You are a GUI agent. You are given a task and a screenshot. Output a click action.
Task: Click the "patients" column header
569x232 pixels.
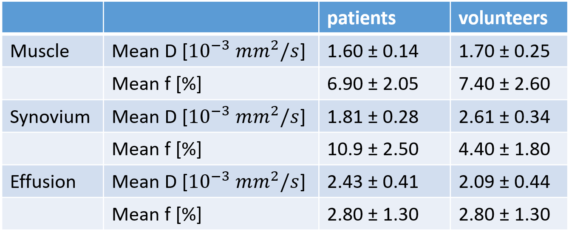coord(362,18)
